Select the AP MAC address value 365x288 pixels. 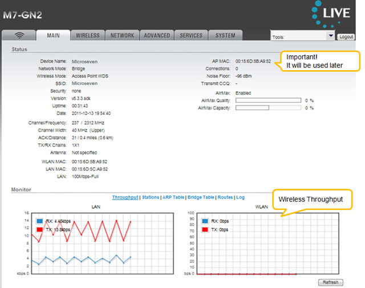(x=253, y=61)
